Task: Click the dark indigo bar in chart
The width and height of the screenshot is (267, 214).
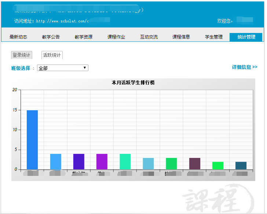Action: (79, 162)
